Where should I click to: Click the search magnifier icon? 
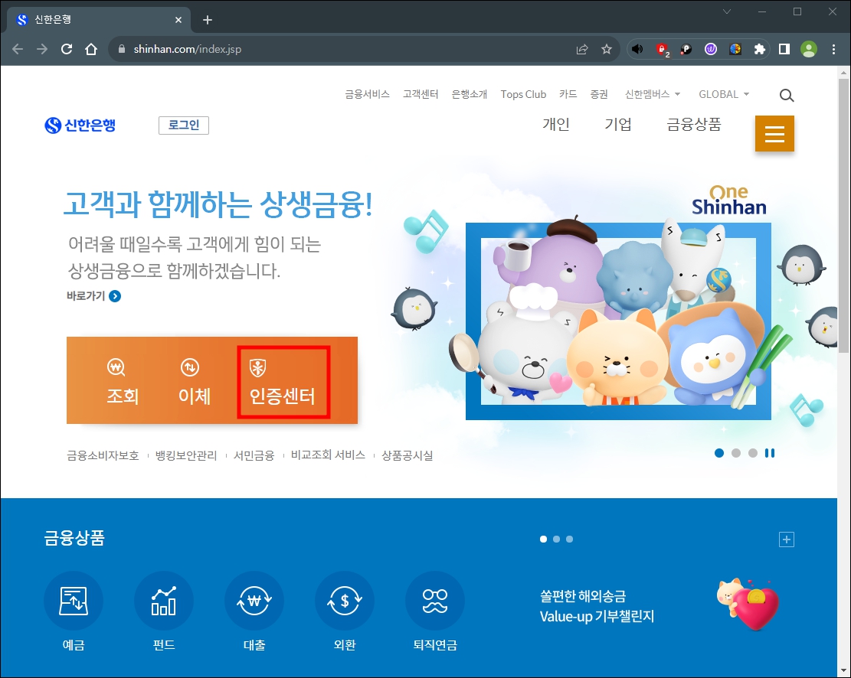[787, 95]
